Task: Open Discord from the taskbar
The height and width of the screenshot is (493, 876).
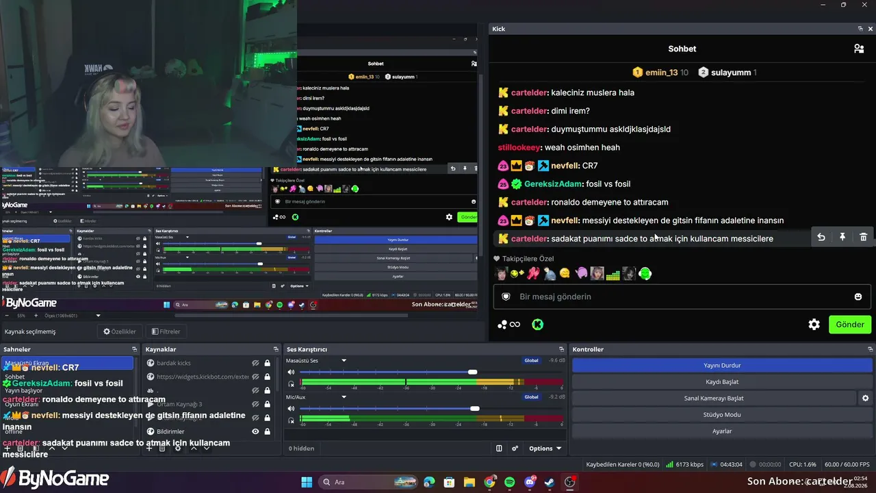Action: tap(530, 482)
